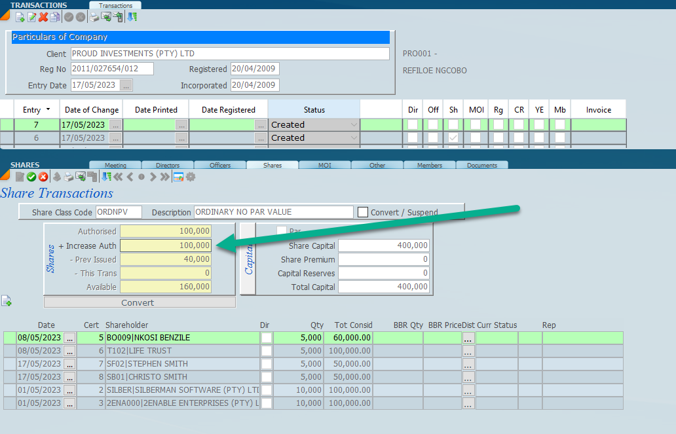
Task: Switch to the Directors tab
Action: tap(168, 166)
